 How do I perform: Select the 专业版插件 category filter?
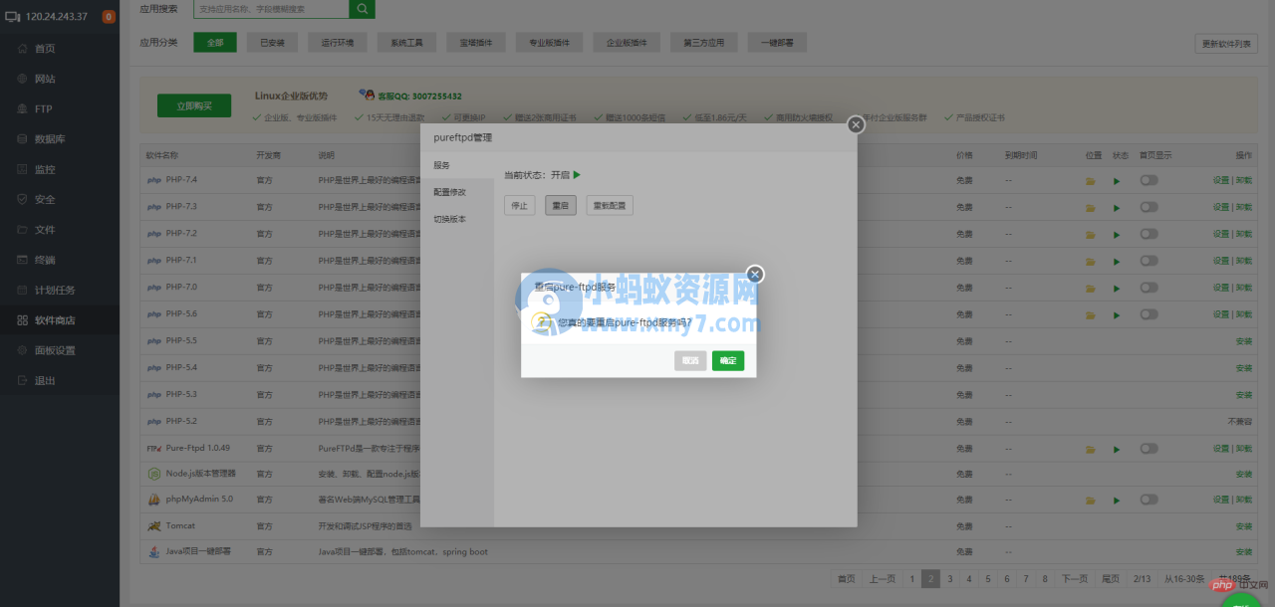pos(549,43)
